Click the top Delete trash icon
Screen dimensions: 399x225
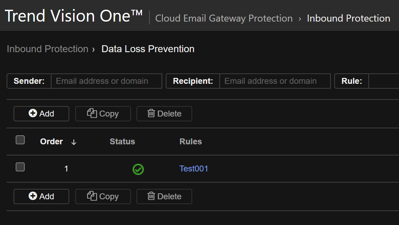coord(151,113)
